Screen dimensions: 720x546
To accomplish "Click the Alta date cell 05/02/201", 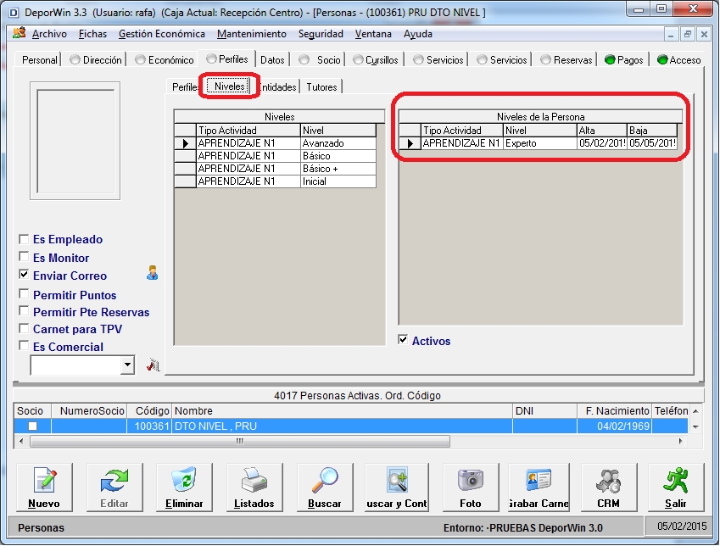I will [602, 143].
